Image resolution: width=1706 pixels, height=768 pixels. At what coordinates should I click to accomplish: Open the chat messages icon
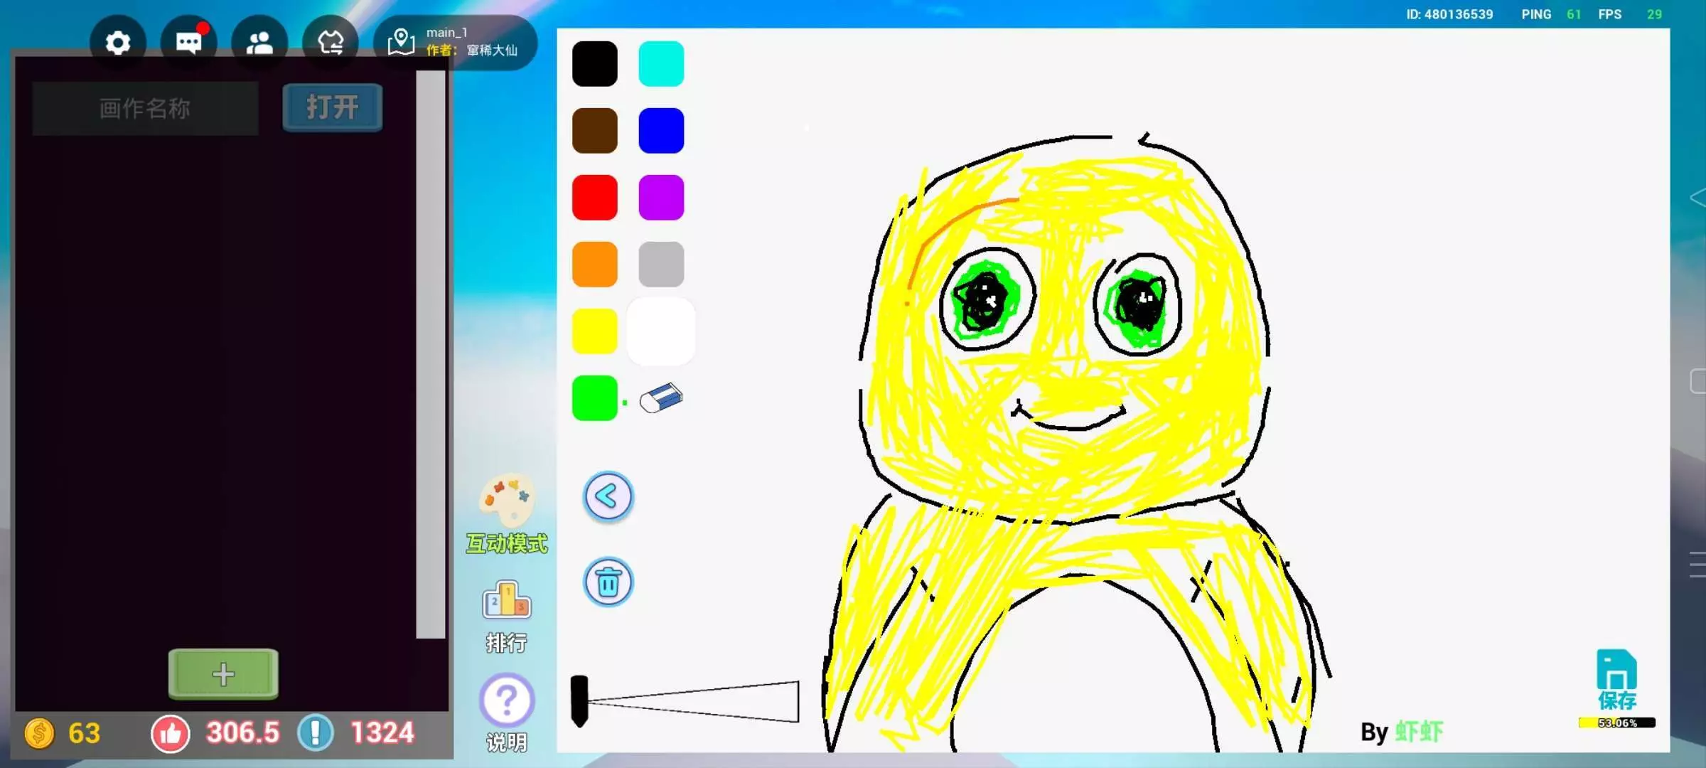pos(188,43)
